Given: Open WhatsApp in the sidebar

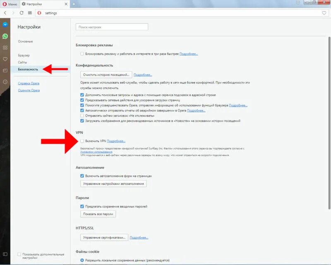Looking at the screenshot, I should point(5,36).
